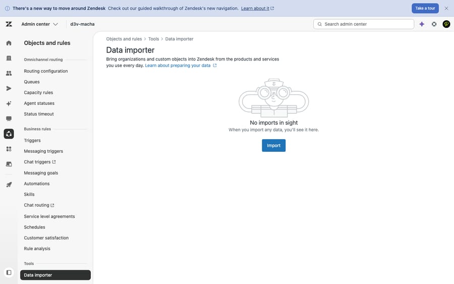Viewport: 454px width, 284px height.
Task: Select the Objects and rules sidebar icon
Action: click(9, 134)
